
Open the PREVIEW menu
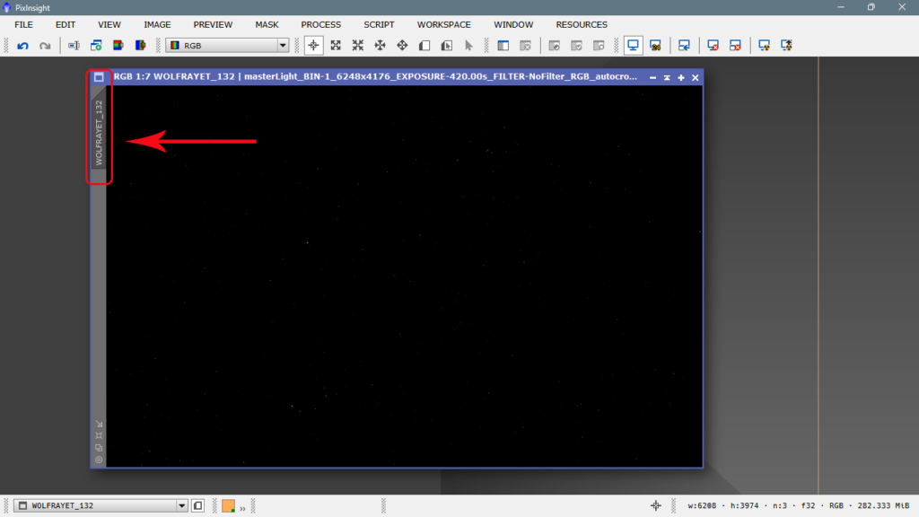[x=213, y=24]
